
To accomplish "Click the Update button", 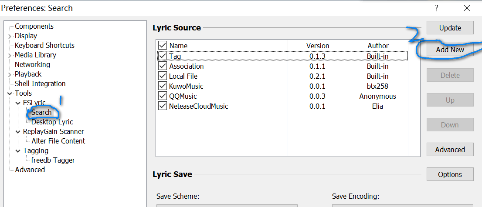I will coord(450,28).
